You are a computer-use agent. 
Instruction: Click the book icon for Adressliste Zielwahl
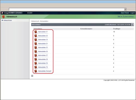tap(36, 71)
